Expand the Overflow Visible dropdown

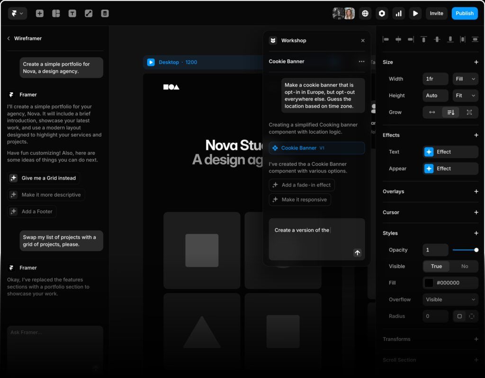point(450,299)
